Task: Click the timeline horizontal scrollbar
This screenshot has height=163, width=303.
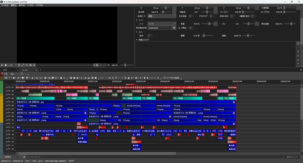Action: pyautogui.click(x=97, y=153)
